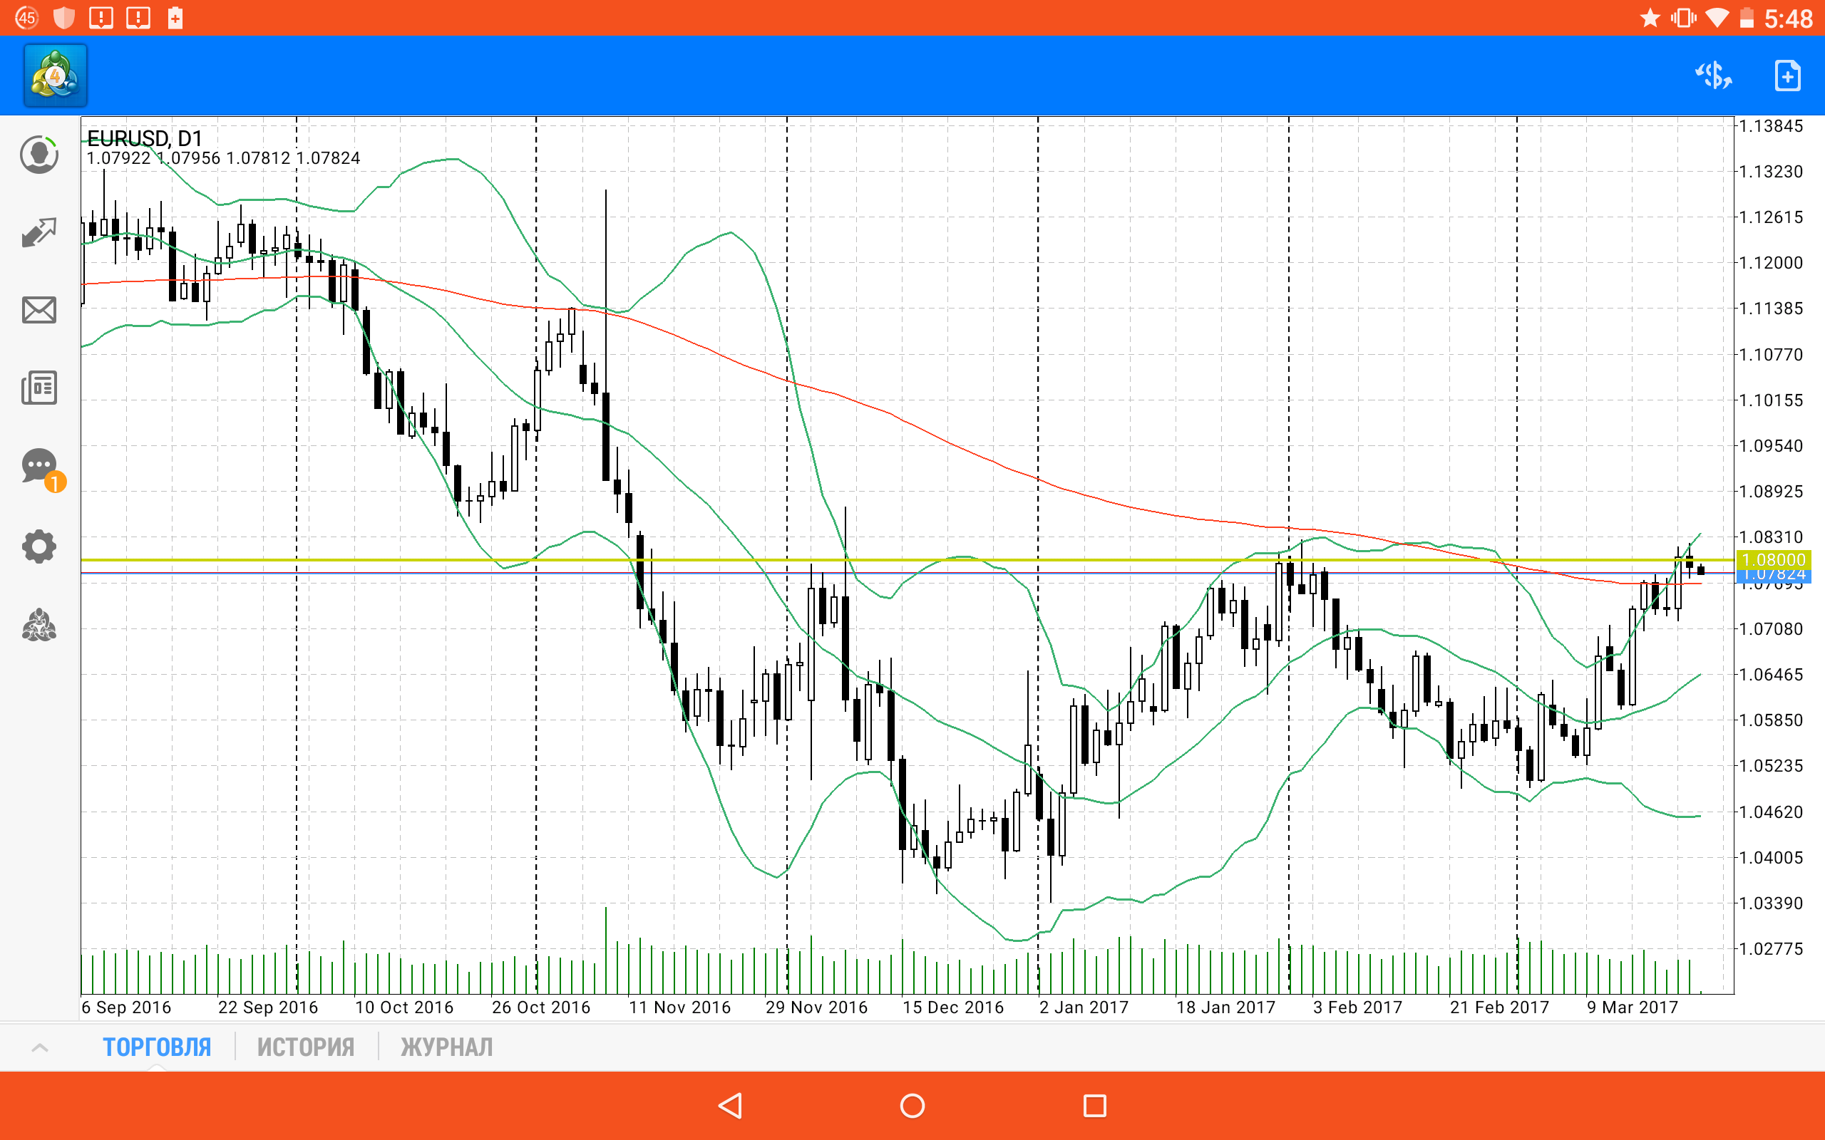This screenshot has height=1140, width=1825.
Task: Tap the 2 Jan 2017 date label
Action: (1084, 1007)
